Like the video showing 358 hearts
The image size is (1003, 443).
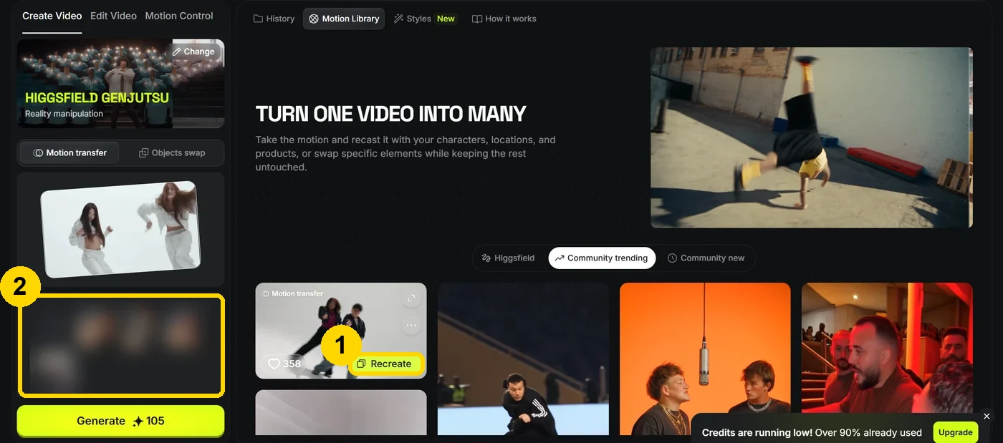point(284,364)
